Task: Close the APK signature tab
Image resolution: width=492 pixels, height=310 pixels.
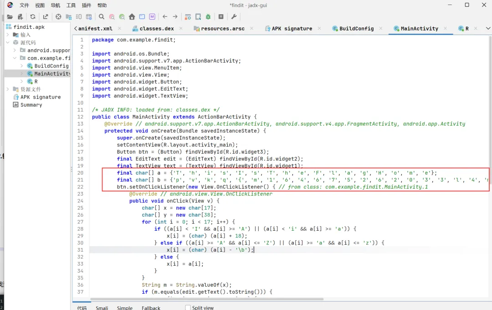Action: 319,28
